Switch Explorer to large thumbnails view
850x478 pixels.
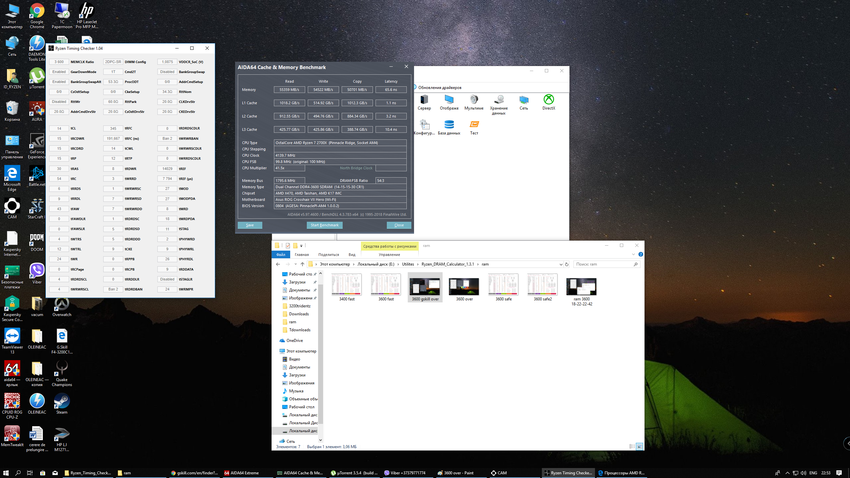click(x=639, y=446)
